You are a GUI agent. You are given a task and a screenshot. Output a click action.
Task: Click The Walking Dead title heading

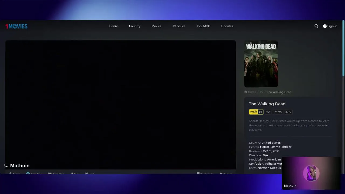[x=267, y=104]
